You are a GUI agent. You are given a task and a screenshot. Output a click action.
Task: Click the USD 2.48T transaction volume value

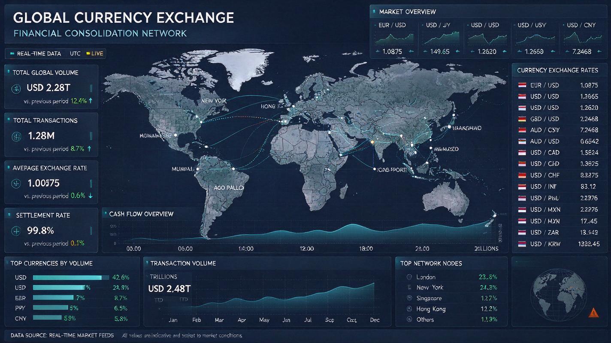point(169,289)
